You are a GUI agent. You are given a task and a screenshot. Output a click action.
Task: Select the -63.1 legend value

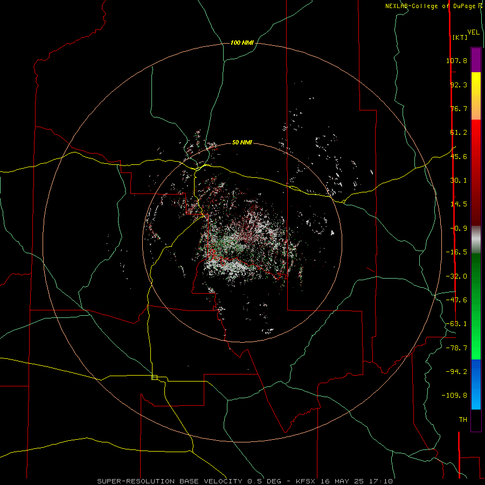point(456,324)
